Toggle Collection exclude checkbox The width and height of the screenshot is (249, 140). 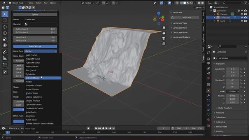coord(238,10)
